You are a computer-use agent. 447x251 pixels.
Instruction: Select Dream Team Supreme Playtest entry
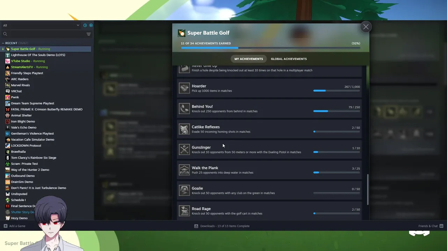[32, 103]
